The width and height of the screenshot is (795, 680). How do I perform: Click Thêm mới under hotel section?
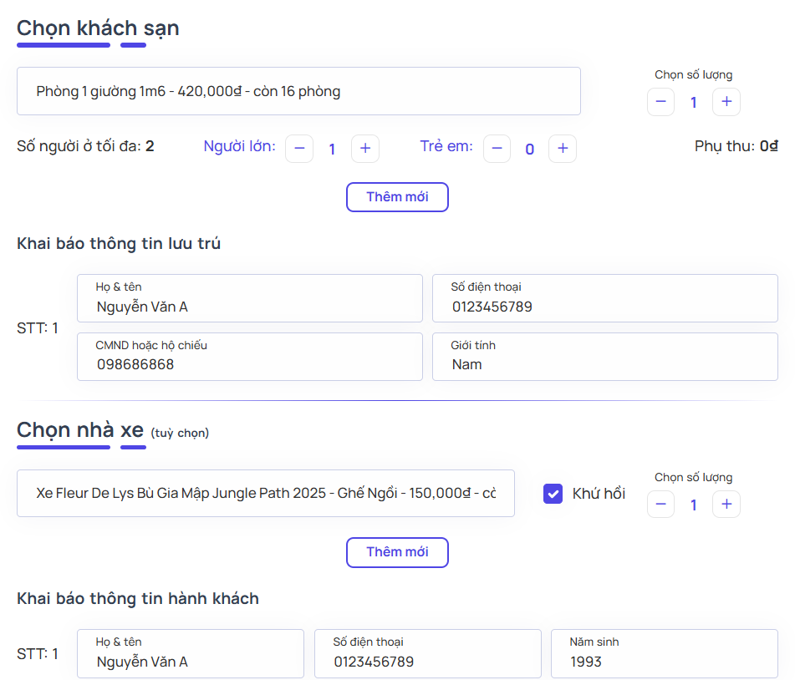[397, 197]
